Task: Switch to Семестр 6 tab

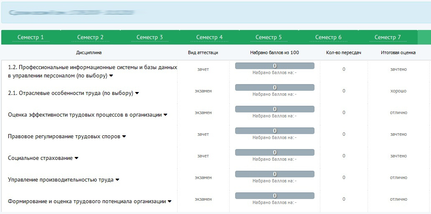Action: (x=328, y=37)
